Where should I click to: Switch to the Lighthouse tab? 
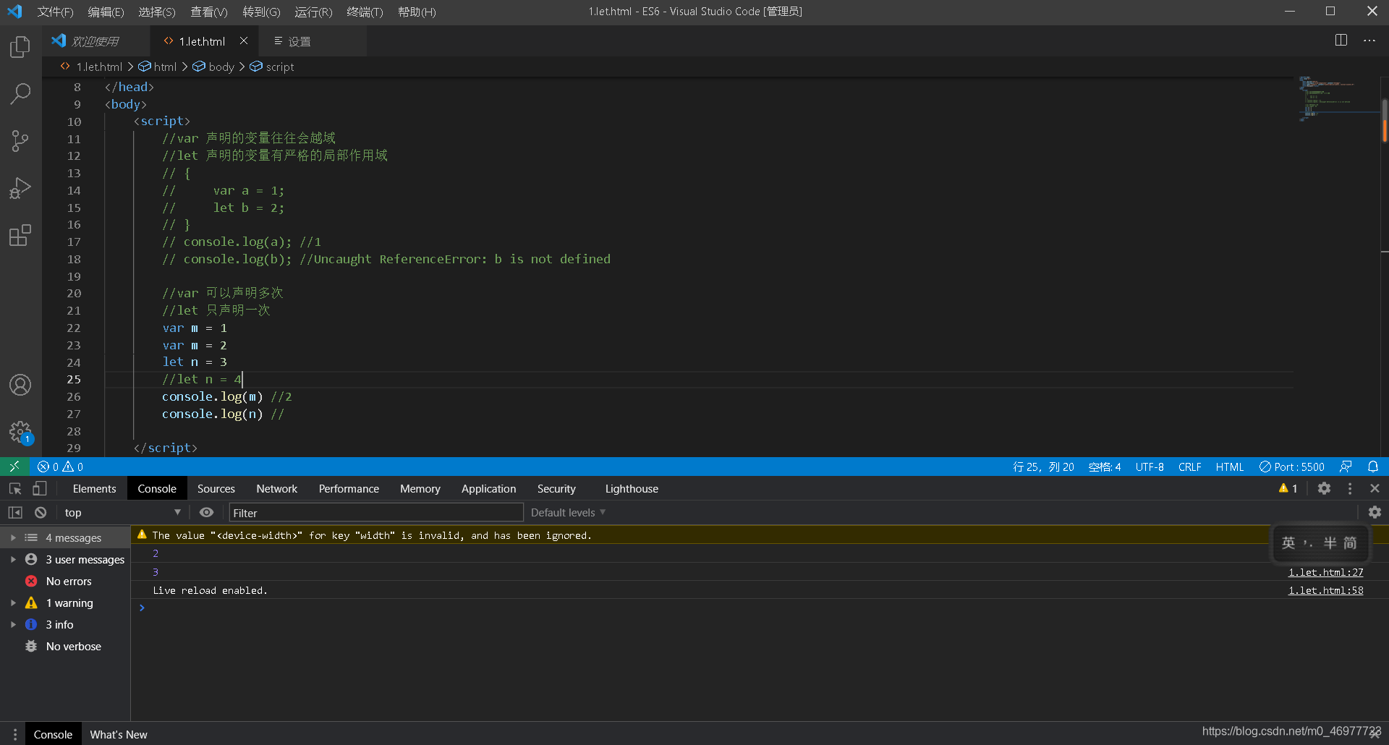click(632, 489)
